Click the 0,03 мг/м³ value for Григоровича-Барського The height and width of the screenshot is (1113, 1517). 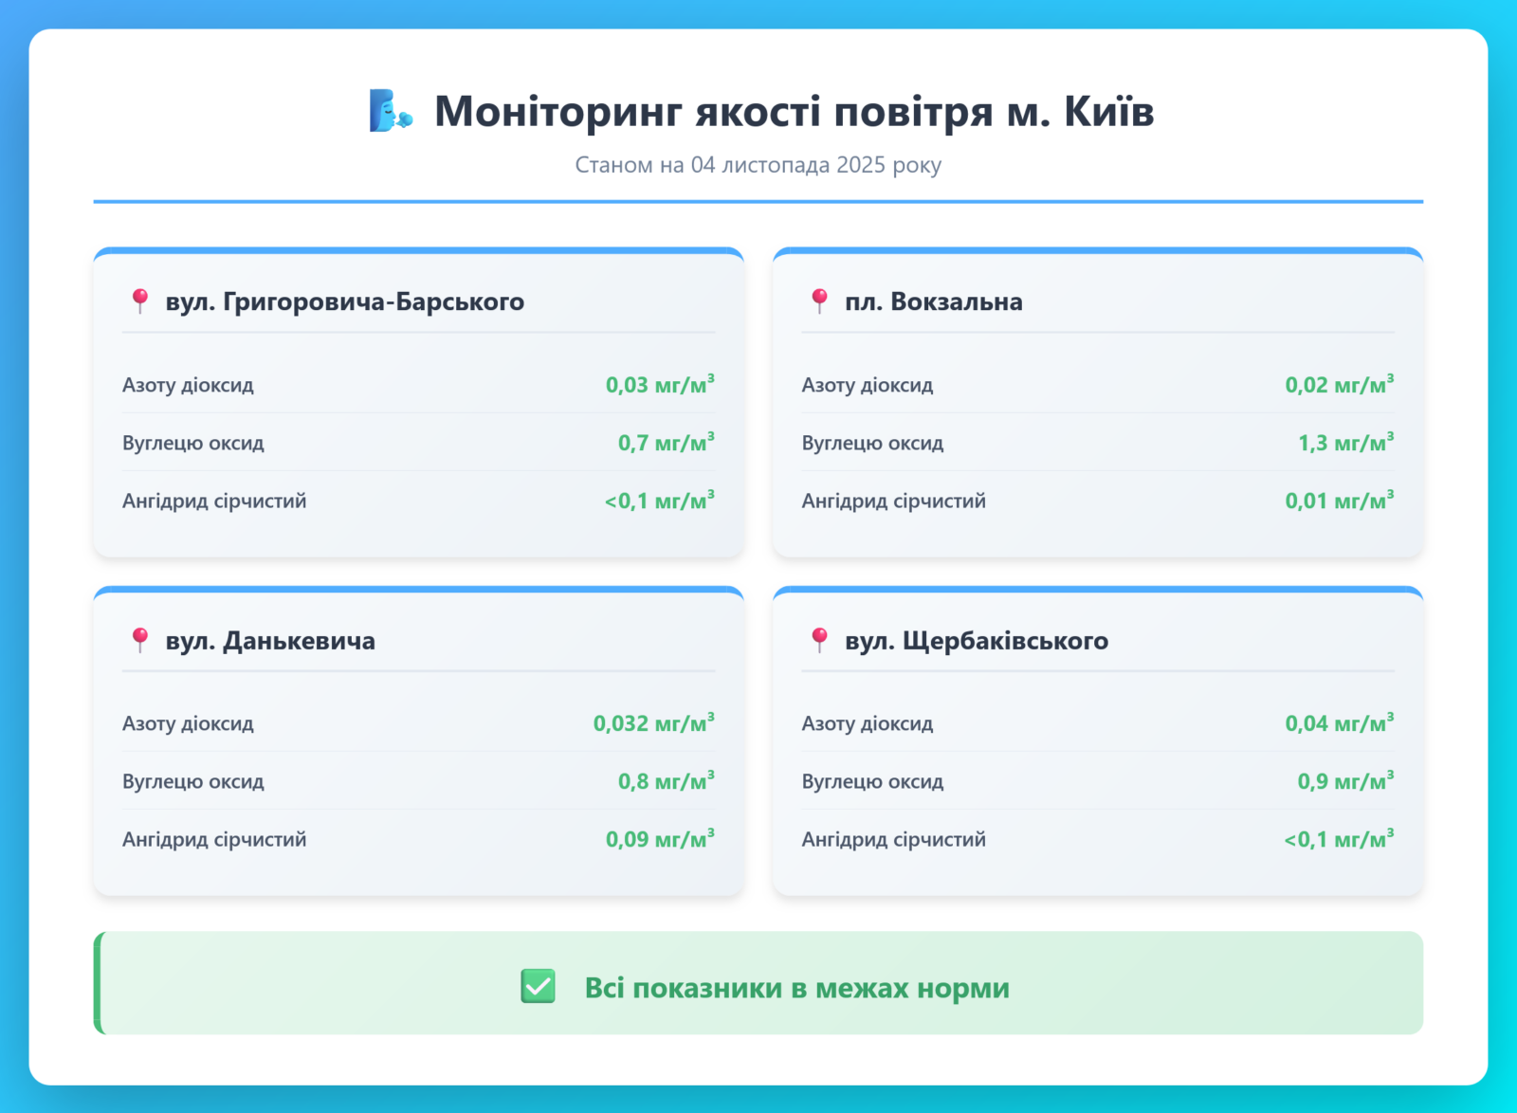pos(659,385)
